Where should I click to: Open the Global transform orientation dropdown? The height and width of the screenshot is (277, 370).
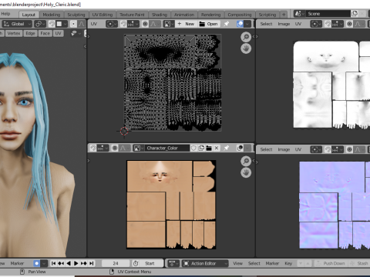[17, 24]
